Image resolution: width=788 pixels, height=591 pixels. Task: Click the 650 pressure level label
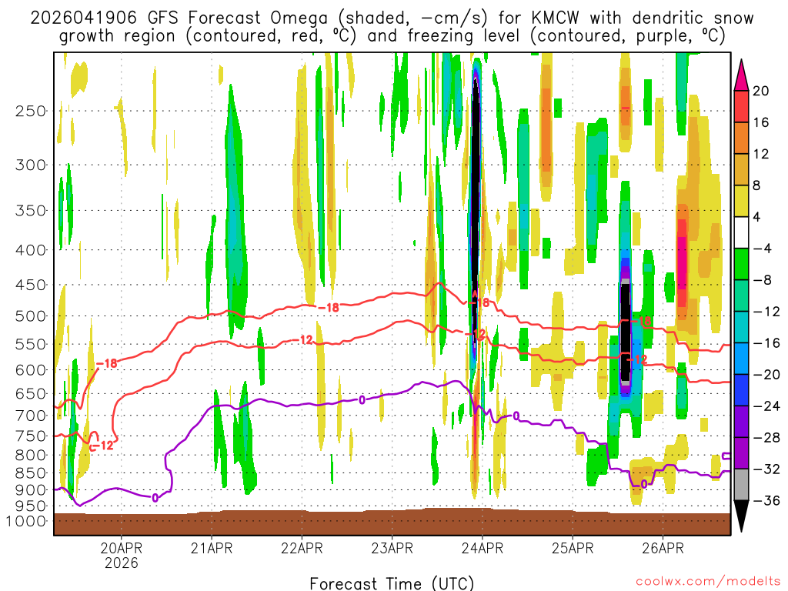pos(31,393)
